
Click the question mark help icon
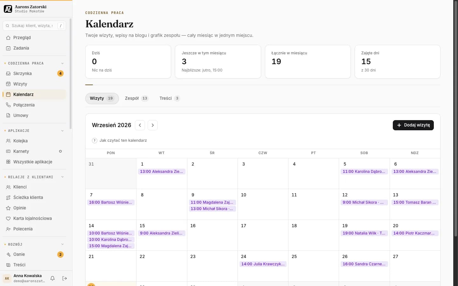94,140
